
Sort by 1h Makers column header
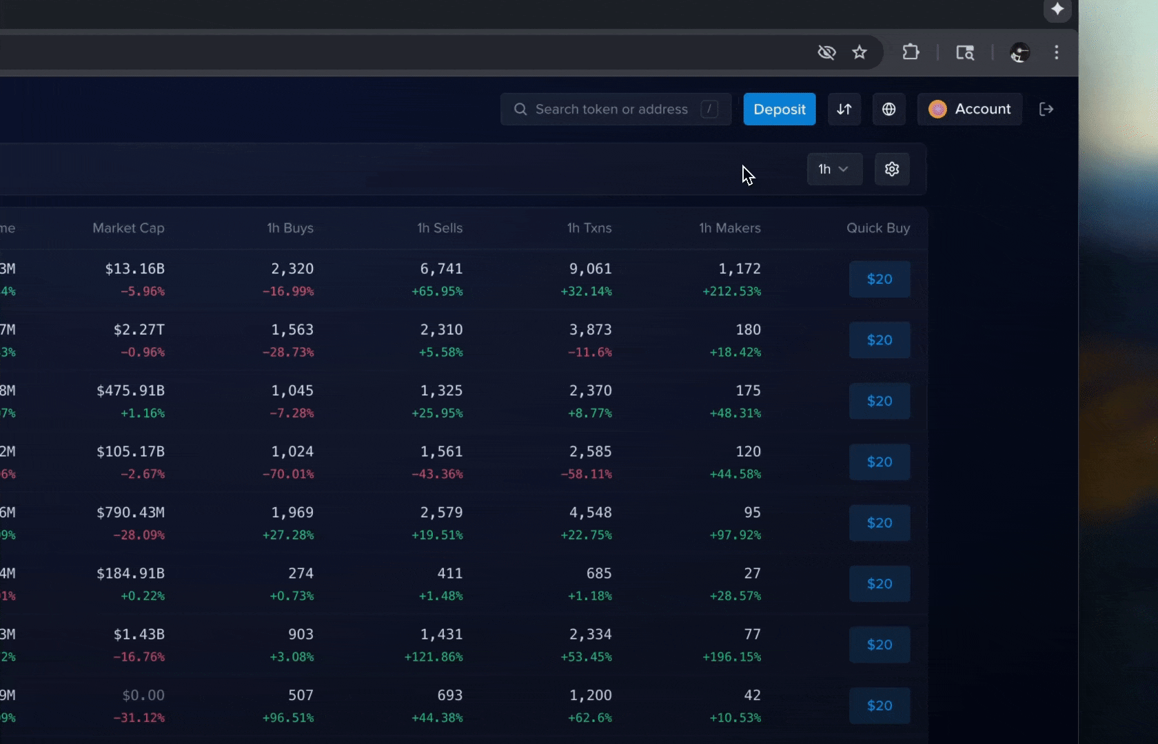click(730, 228)
